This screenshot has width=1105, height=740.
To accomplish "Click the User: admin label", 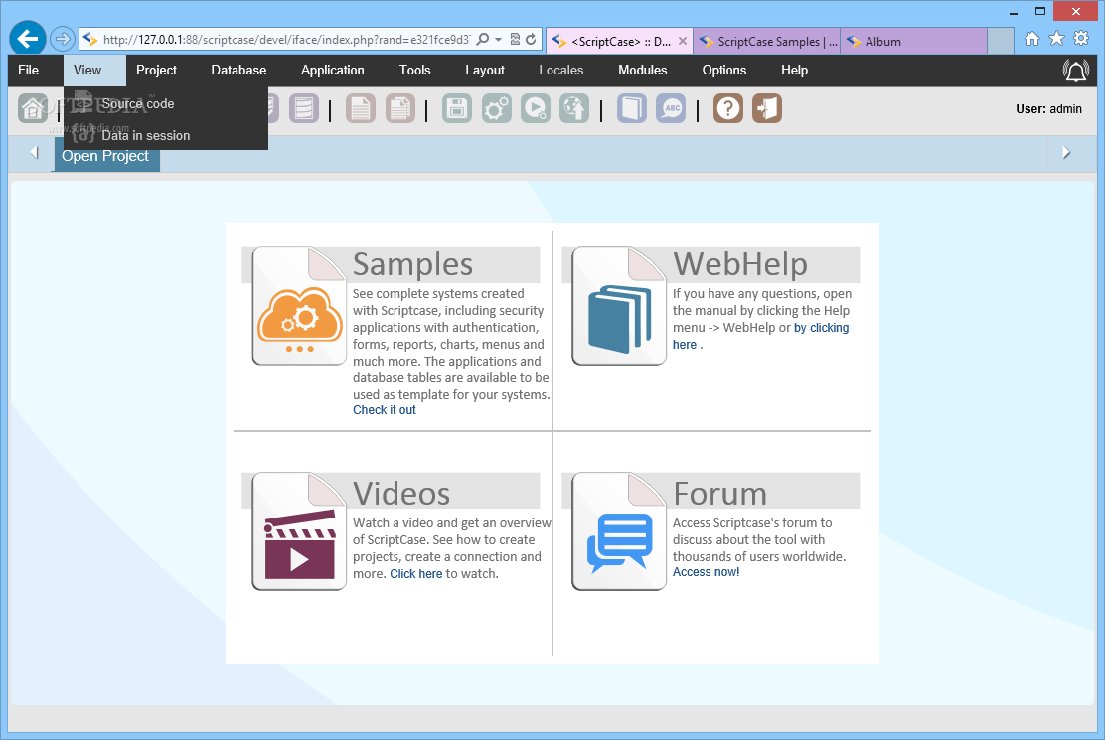I will coord(1048,109).
